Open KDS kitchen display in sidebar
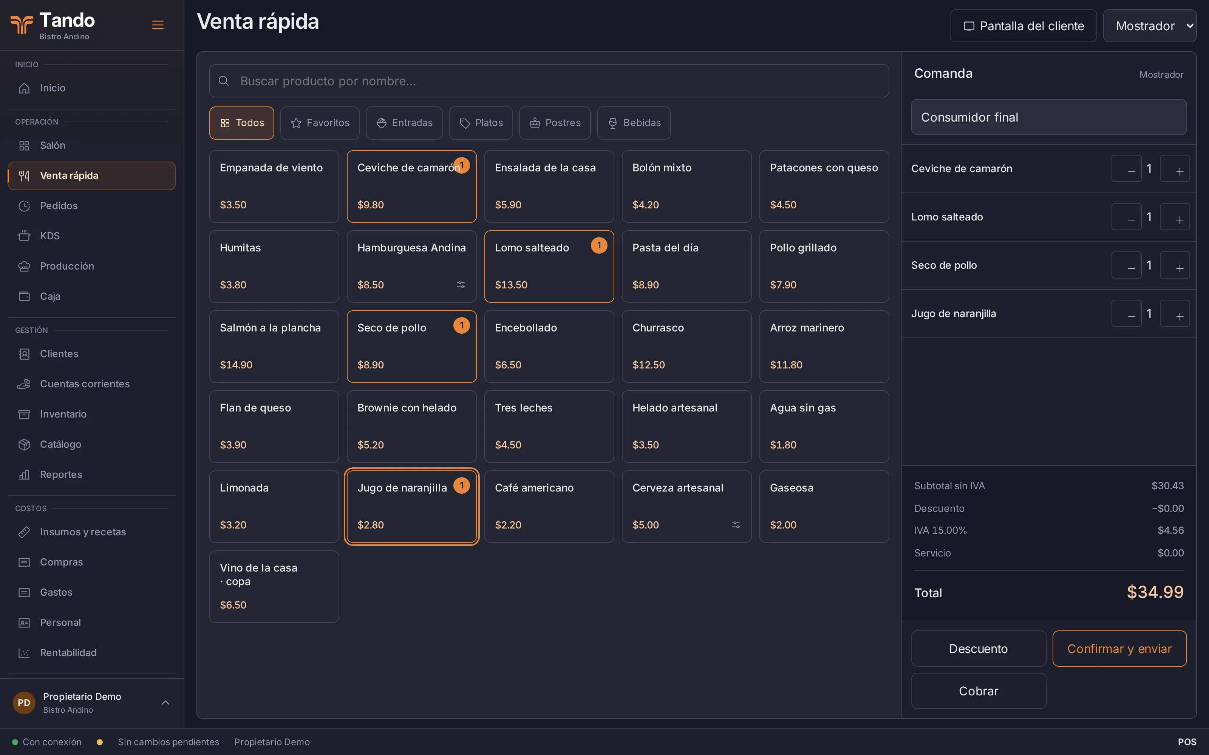 click(92, 236)
